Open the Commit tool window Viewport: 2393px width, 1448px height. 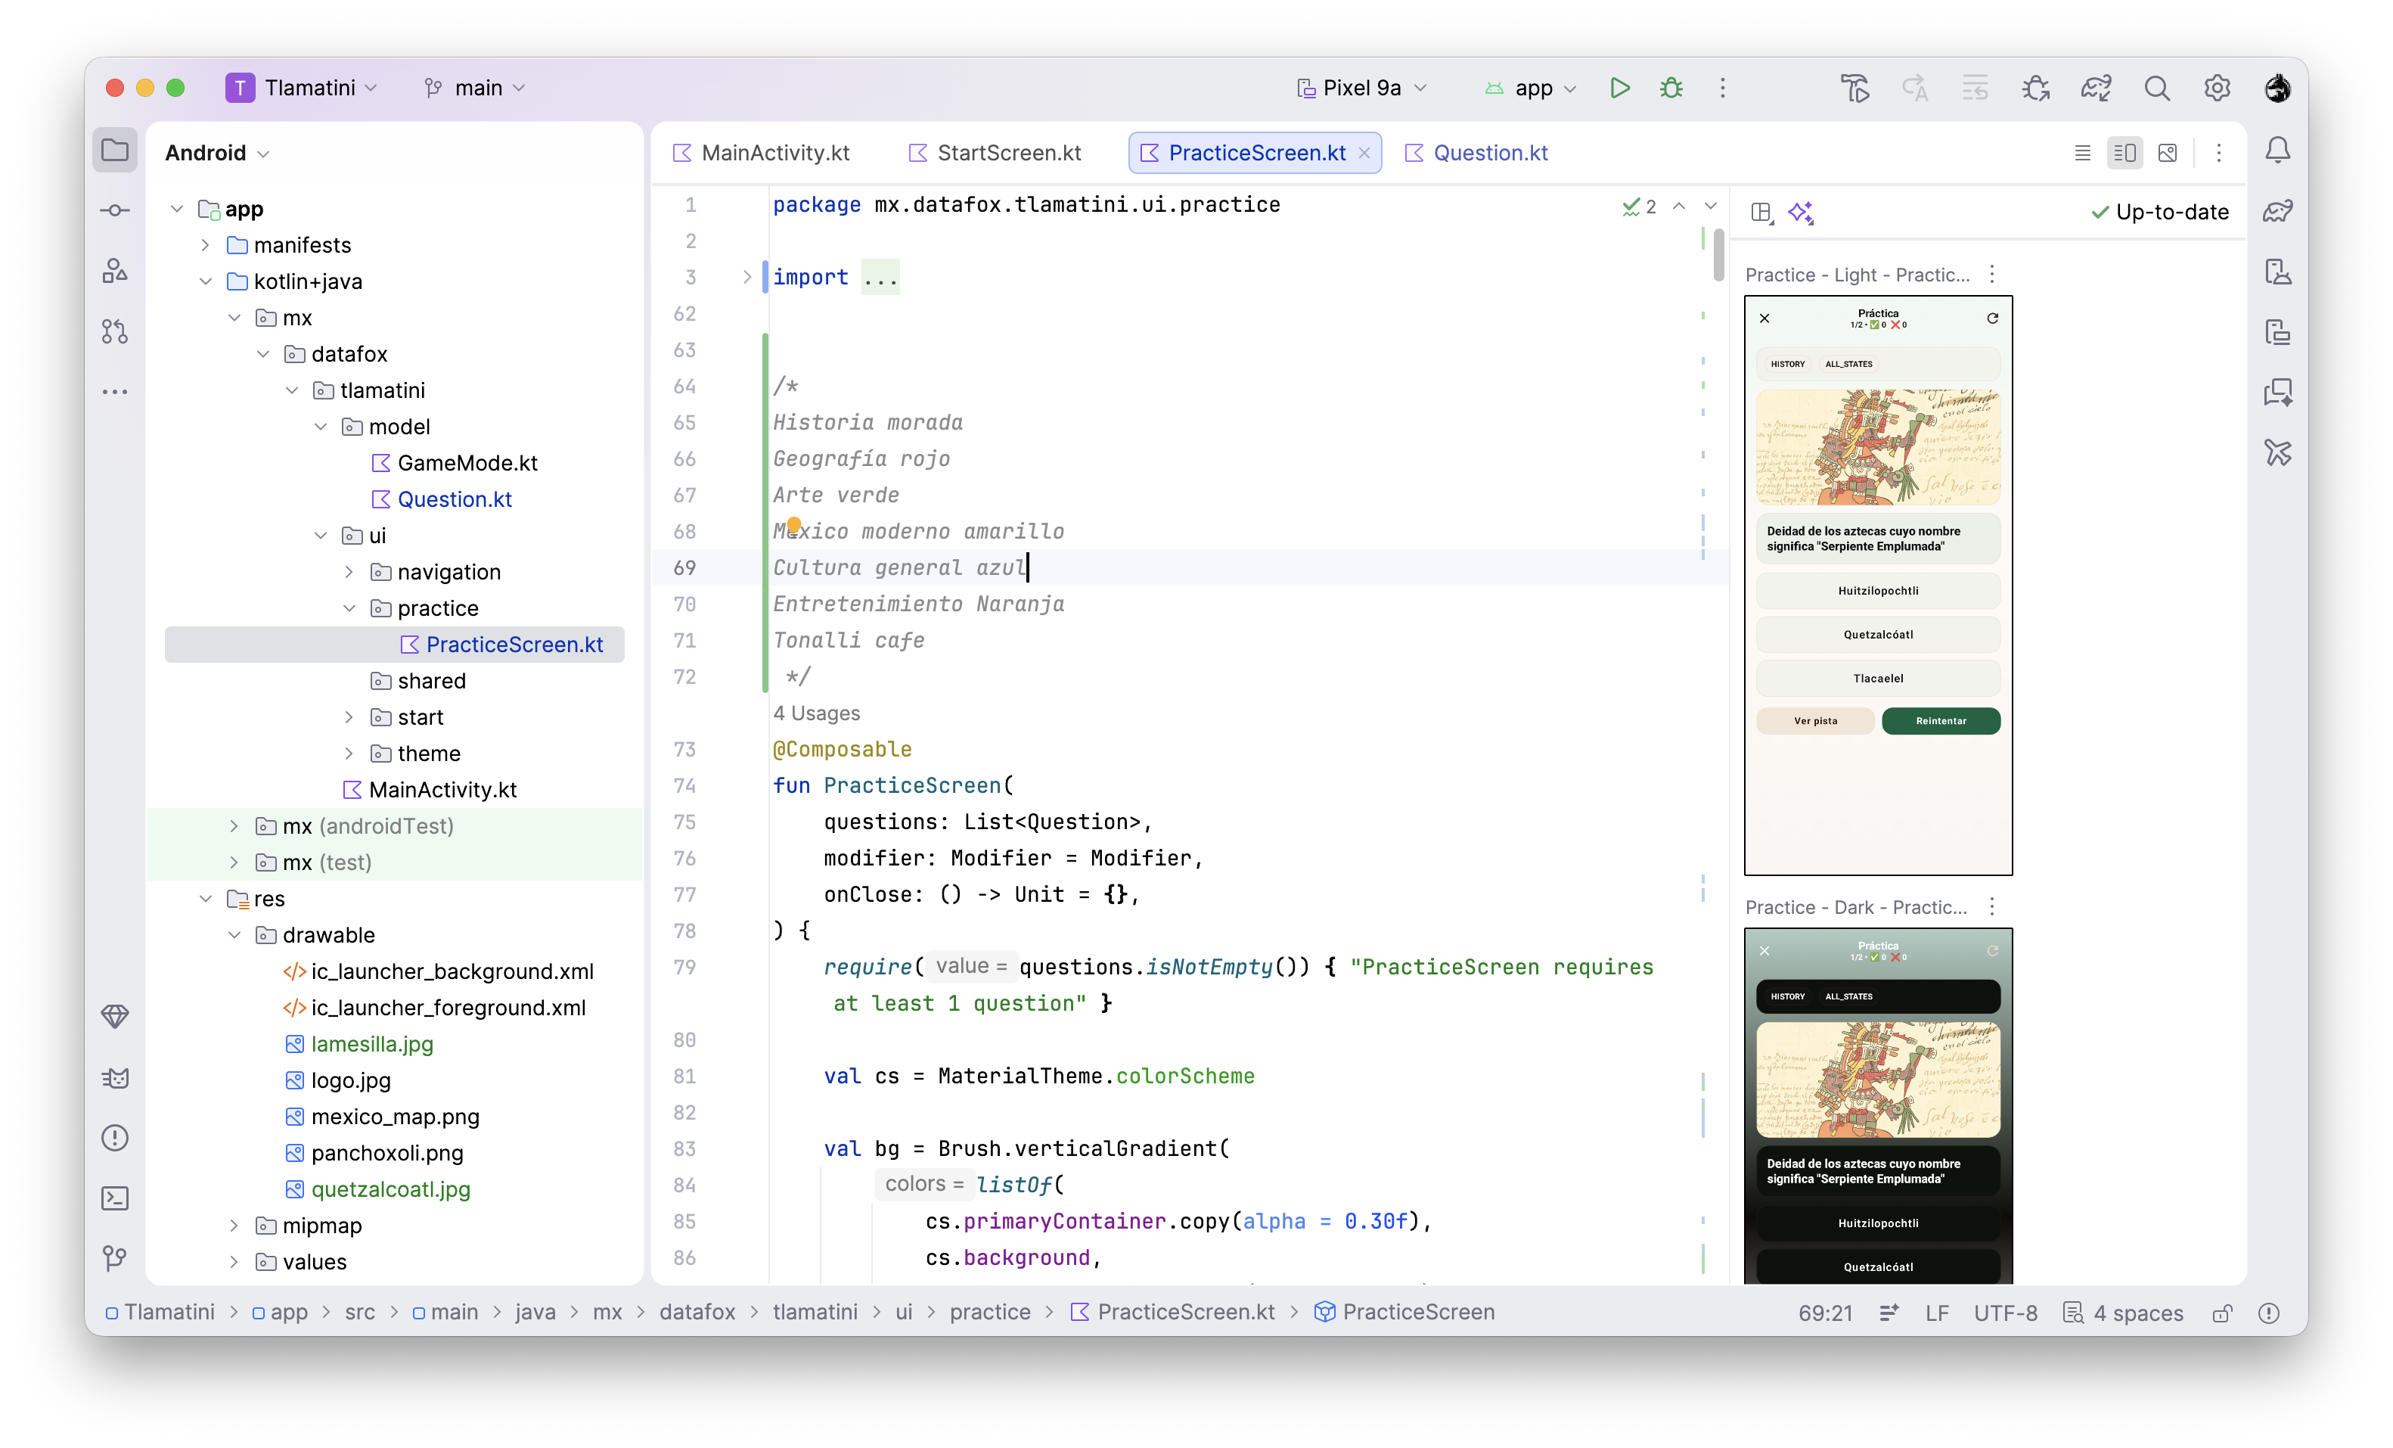click(115, 210)
